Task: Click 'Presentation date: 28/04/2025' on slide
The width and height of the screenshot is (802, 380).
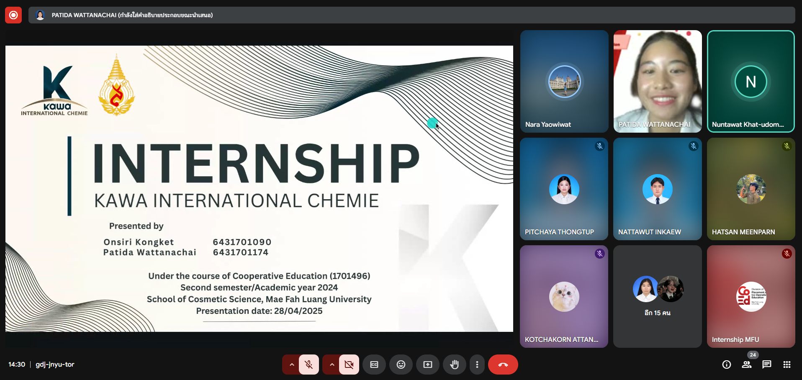Action: (x=259, y=311)
